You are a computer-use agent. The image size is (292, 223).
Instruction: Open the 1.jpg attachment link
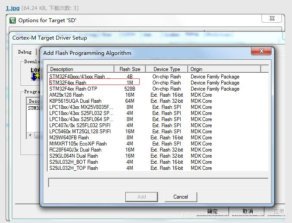point(13,8)
